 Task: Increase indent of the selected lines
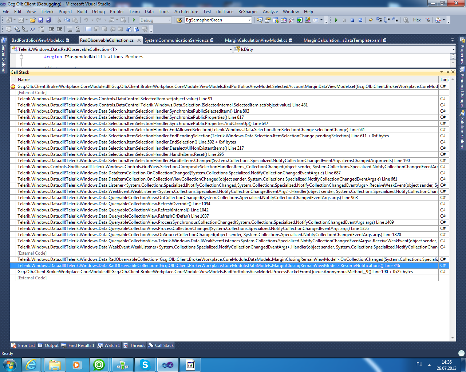click(x=59, y=29)
